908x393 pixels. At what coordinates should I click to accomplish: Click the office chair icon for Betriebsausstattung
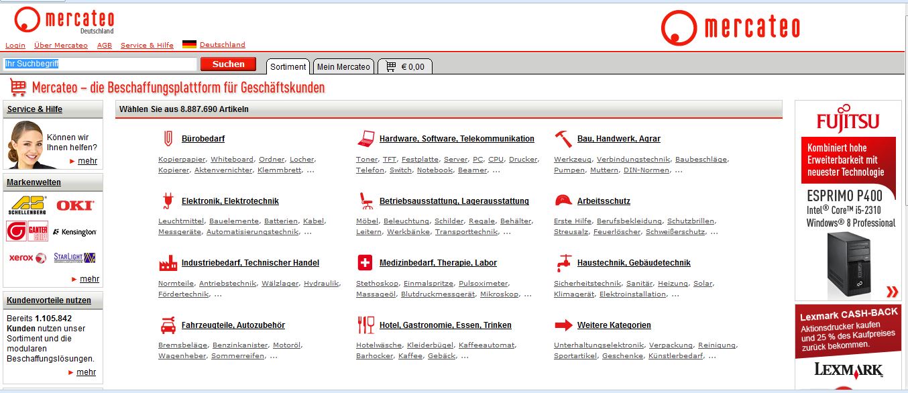pyautogui.click(x=365, y=201)
